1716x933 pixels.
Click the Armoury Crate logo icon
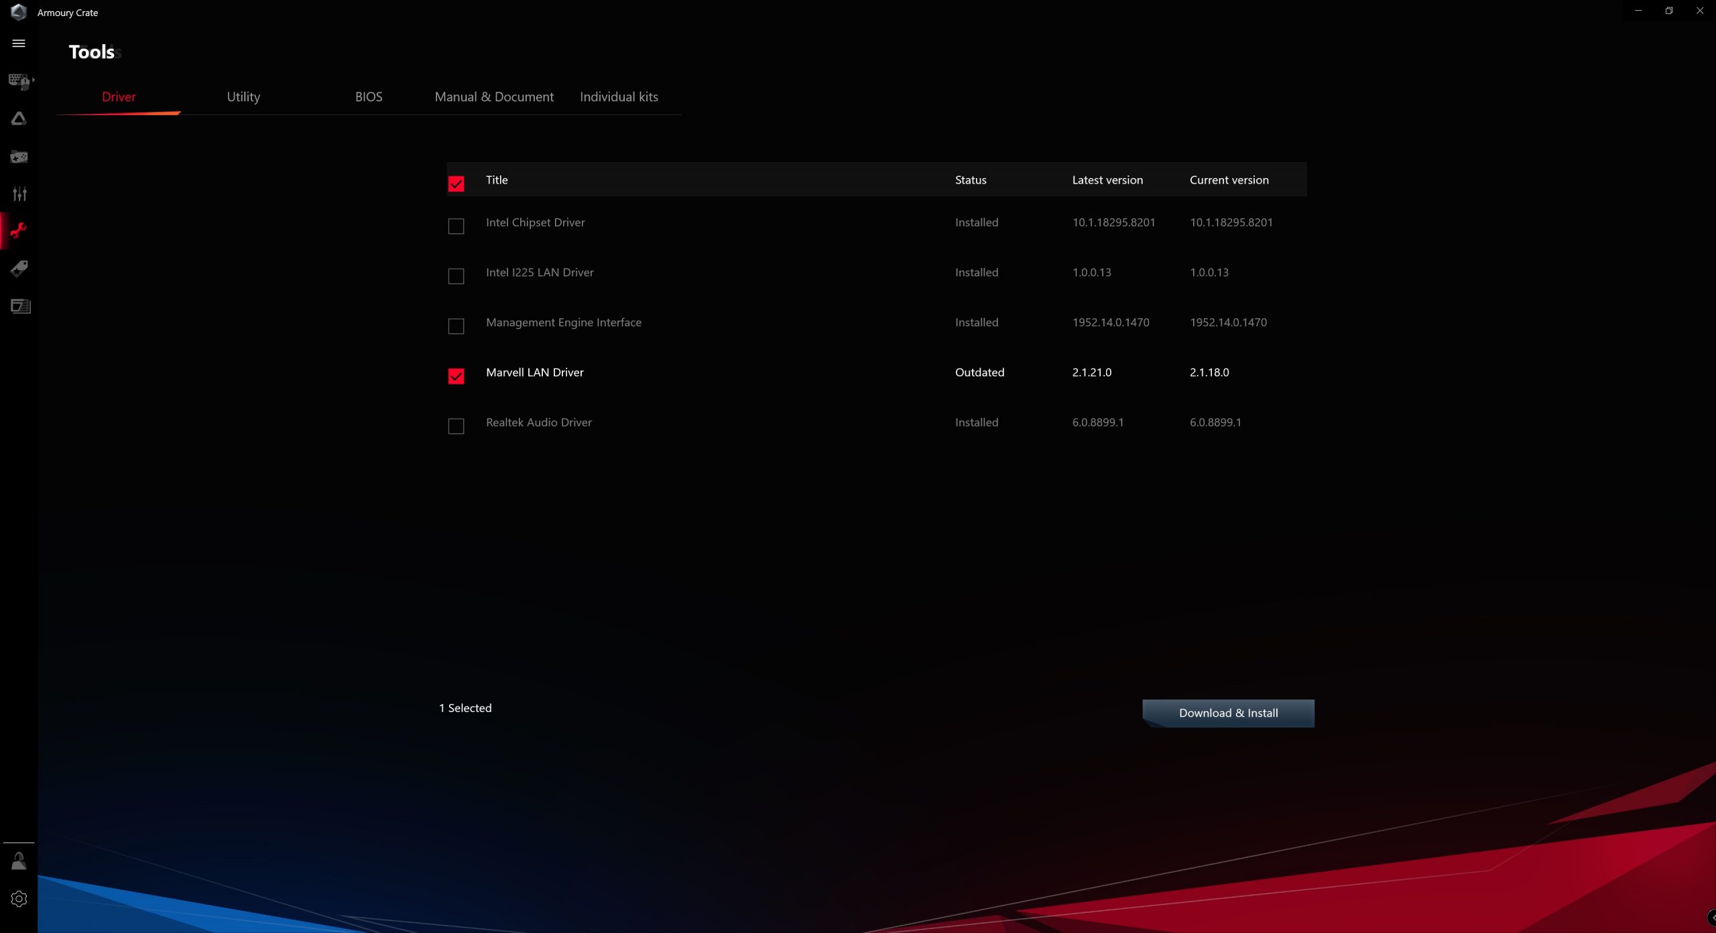coord(19,12)
